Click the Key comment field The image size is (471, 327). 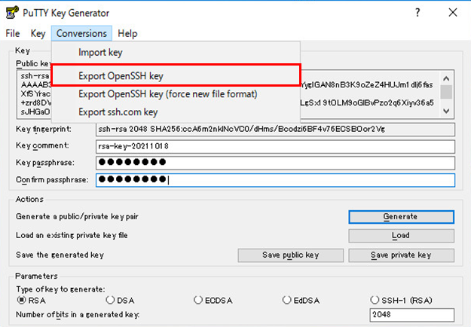(275, 146)
